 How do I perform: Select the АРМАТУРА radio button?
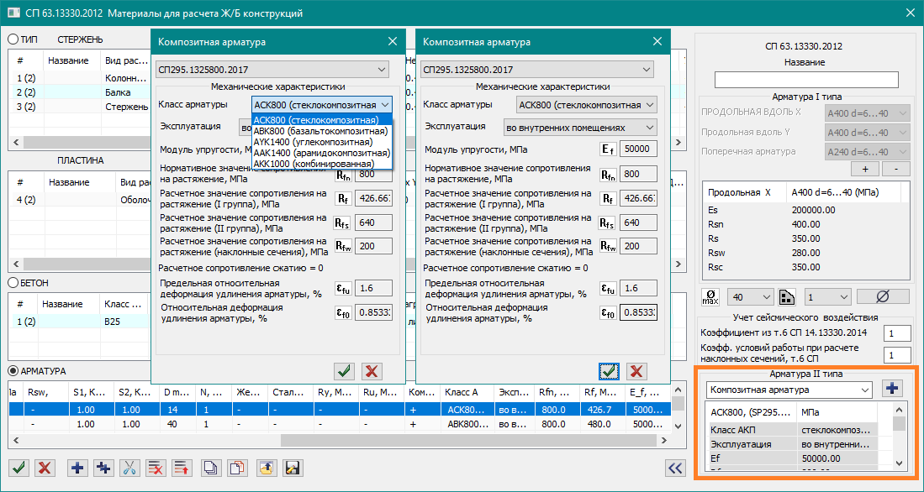click(13, 371)
